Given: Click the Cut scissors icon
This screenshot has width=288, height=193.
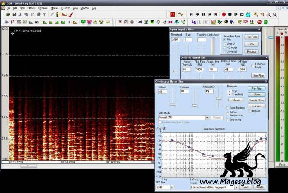Looking at the screenshot, I should (x=21, y=14).
